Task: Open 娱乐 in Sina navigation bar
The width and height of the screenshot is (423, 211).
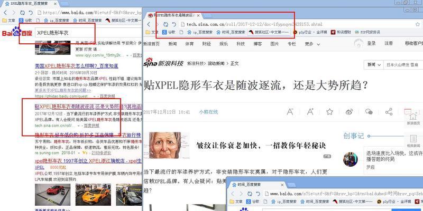Action: 223,44
